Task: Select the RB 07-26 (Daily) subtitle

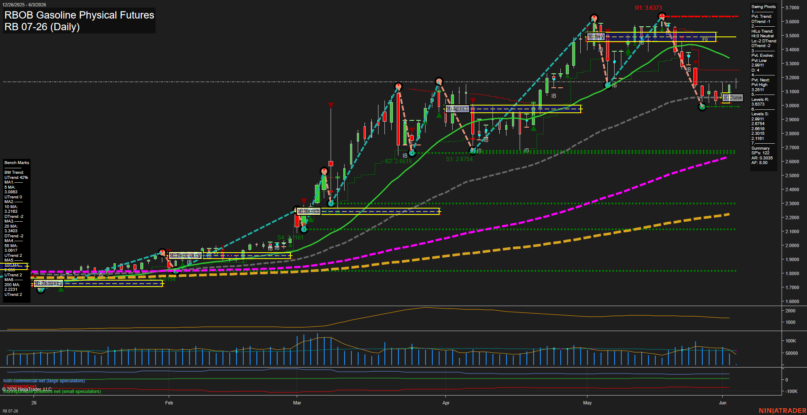Action: click(42, 27)
